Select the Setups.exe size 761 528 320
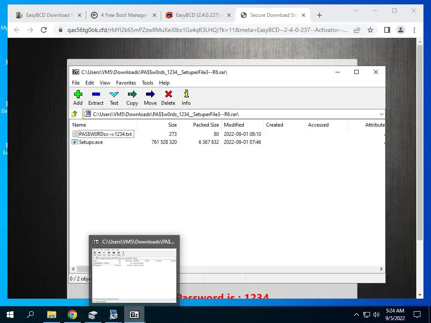This screenshot has width=431, height=323. pyautogui.click(x=164, y=142)
